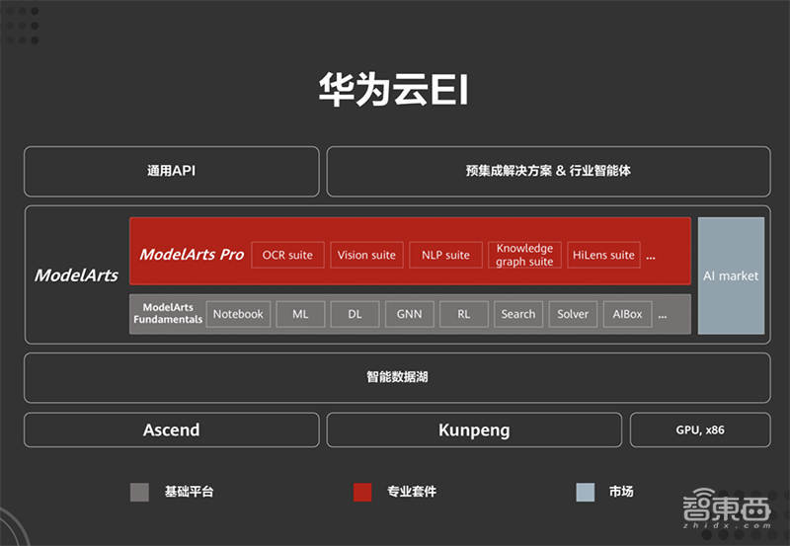790x546 pixels.
Task: Click the AIBox box
Action: pyautogui.click(x=627, y=314)
